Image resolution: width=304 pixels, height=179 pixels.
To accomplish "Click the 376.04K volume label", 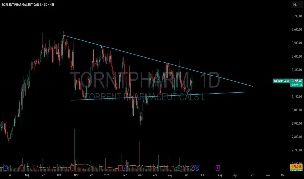I will click(296, 167).
